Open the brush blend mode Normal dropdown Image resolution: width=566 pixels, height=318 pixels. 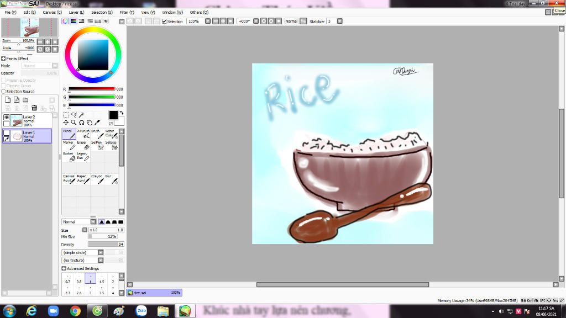[x=93, y=222]
